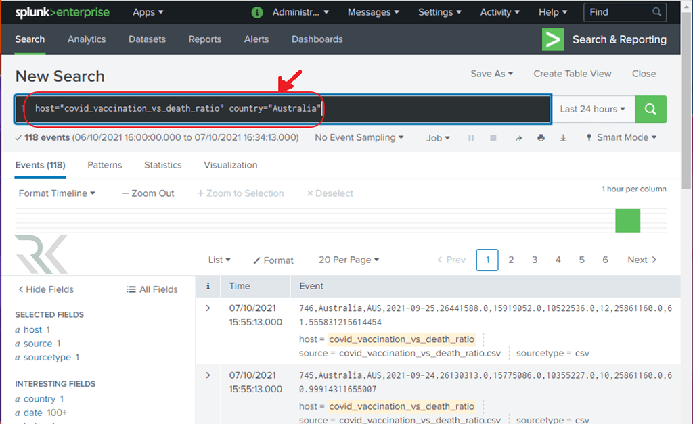Screen dimensions: 693x424
Task: Open the Last 24 hours time picker
Action: (593, 109)
